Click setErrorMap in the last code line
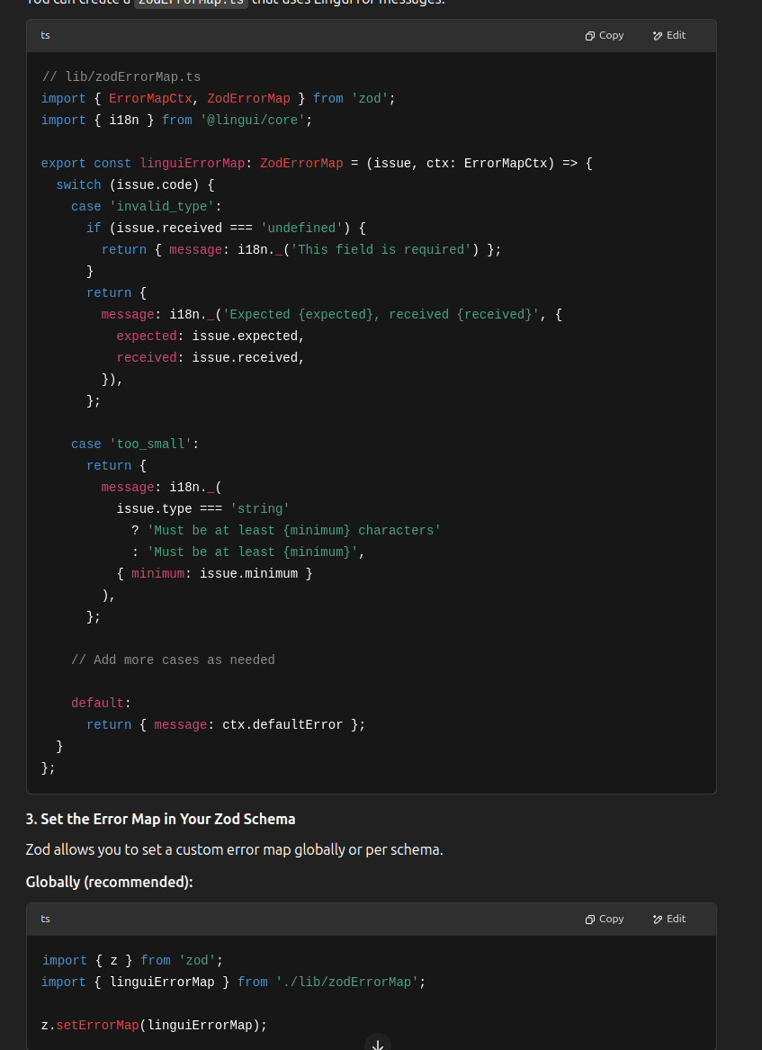 [97, 1025]
